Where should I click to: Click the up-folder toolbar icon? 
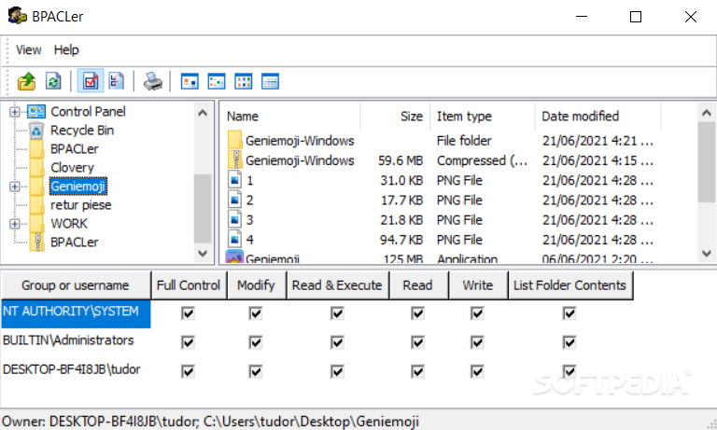tap(26, 82)
